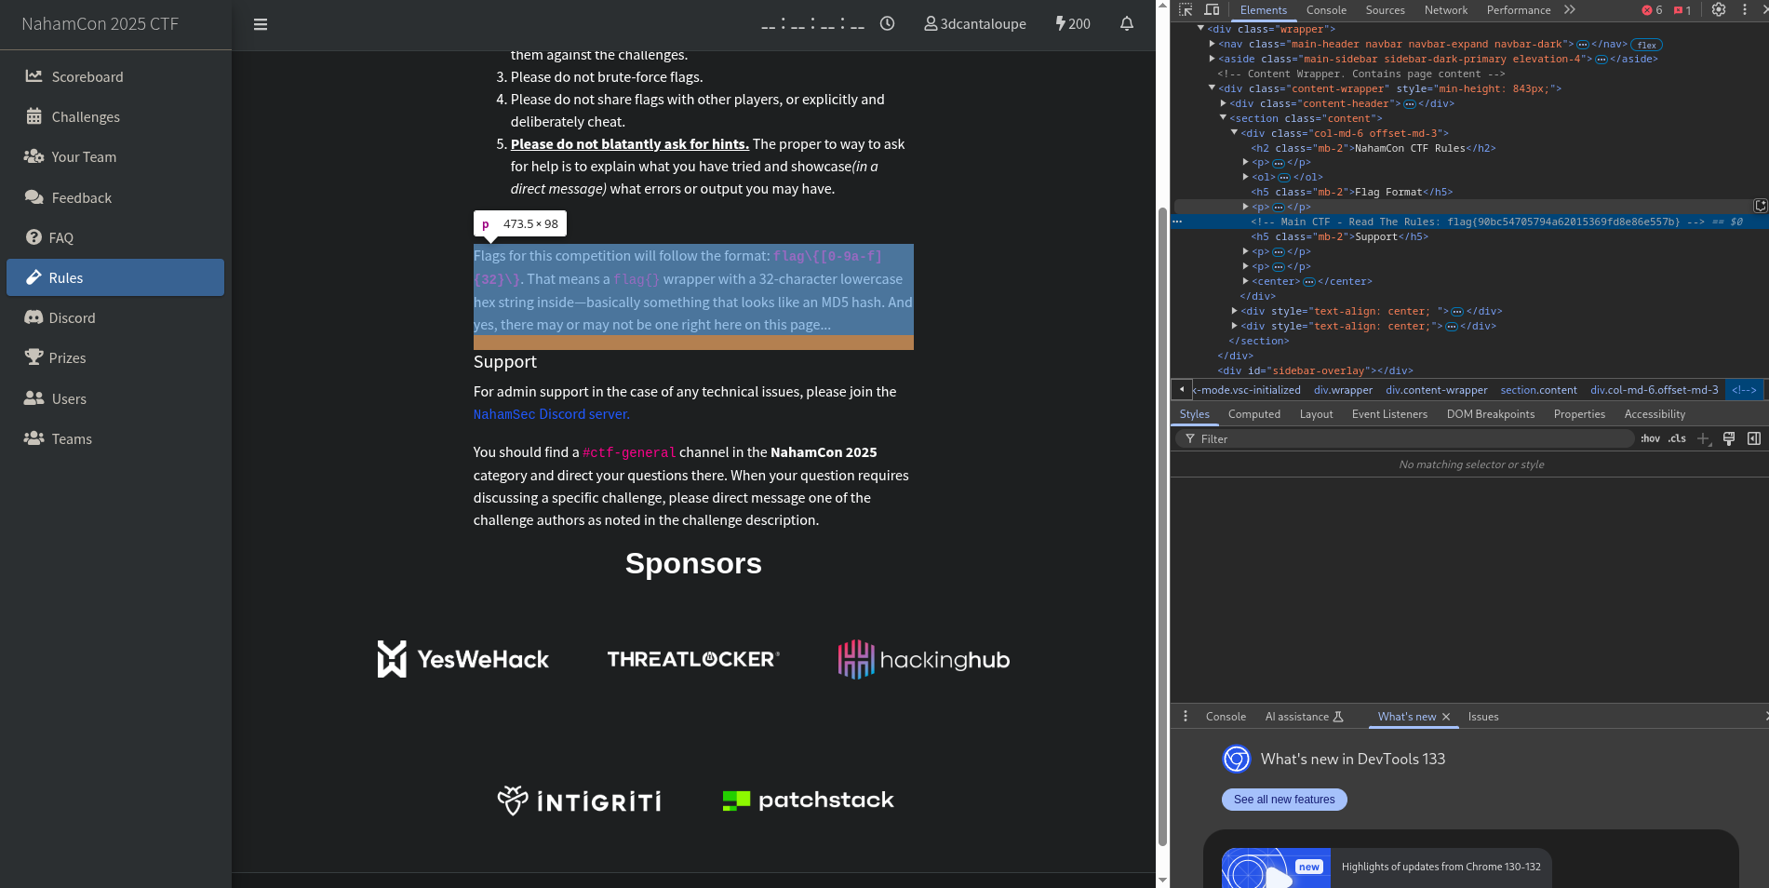Open the customize DevTools three-dot menu
The height and width of the screenshot is (888, 1769).
(1744, 10)
